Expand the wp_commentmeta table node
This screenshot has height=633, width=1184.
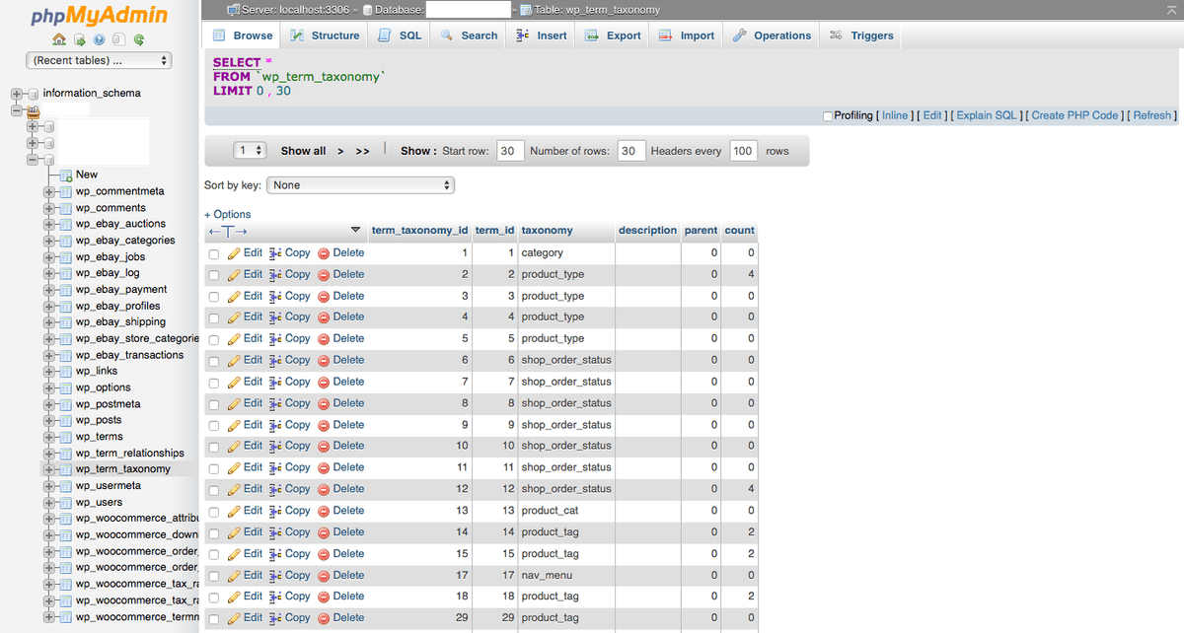[48, 191]
